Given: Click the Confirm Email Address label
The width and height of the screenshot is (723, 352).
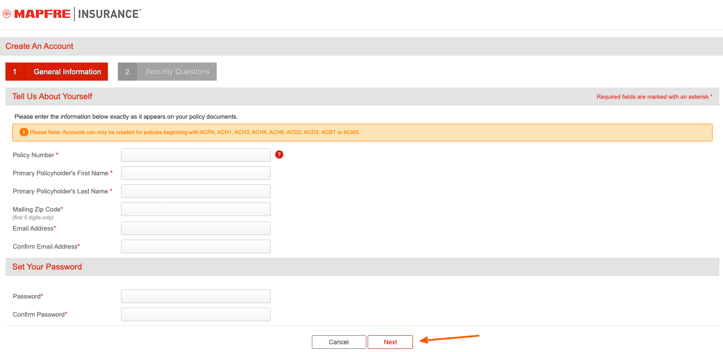Looking at the screenshot, I should [46, 246].
